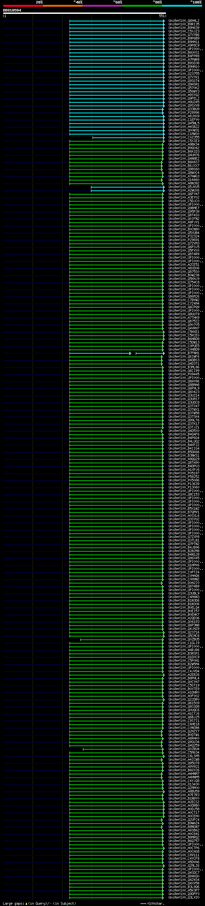
Task: Click hit label UniRef100_B6Q757
Action: 184,840
